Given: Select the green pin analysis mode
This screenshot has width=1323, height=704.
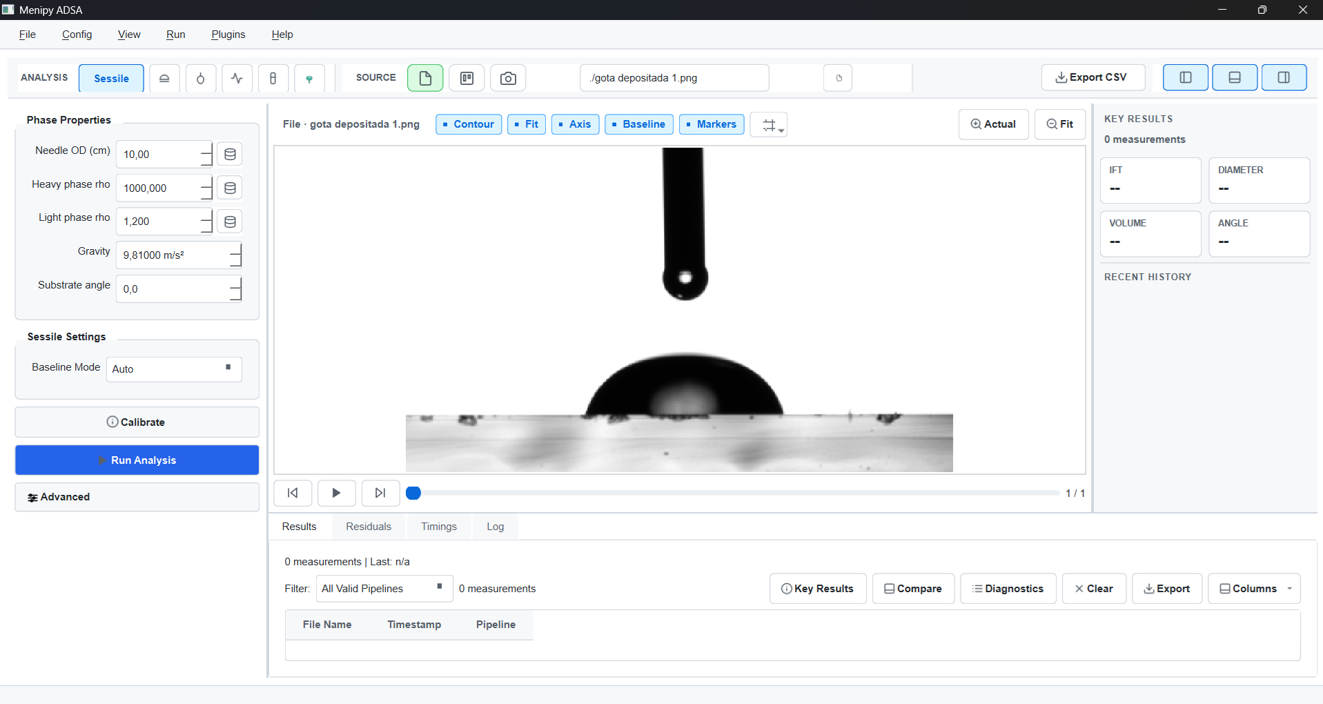Looking at the screenshot, I should tap(309, 78).
